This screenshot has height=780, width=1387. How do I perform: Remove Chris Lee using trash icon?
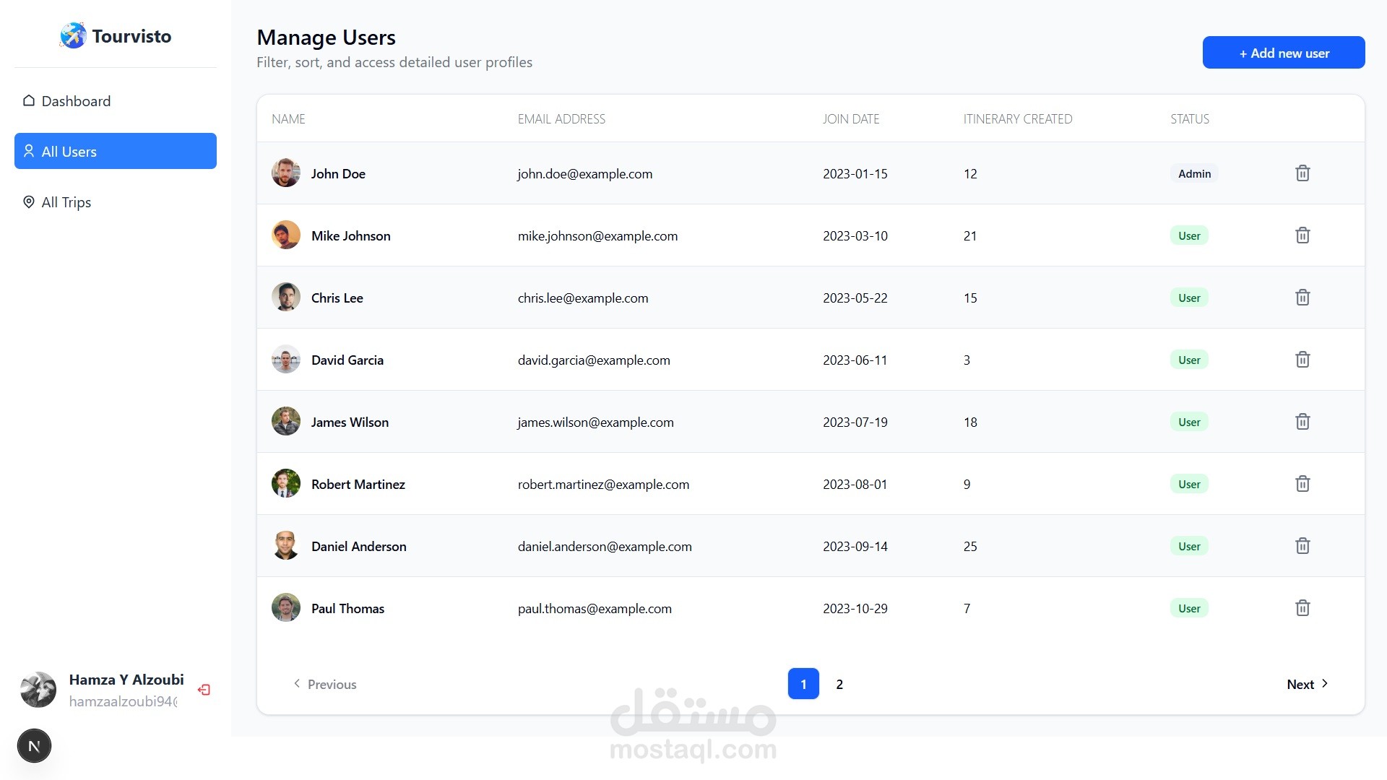[x=1302, y=298]
